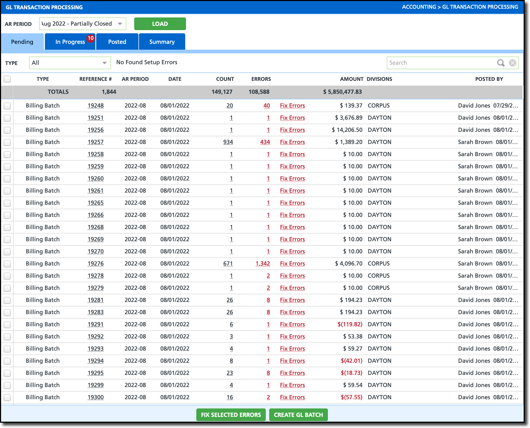Expand the AR Period dropdown

120,24
